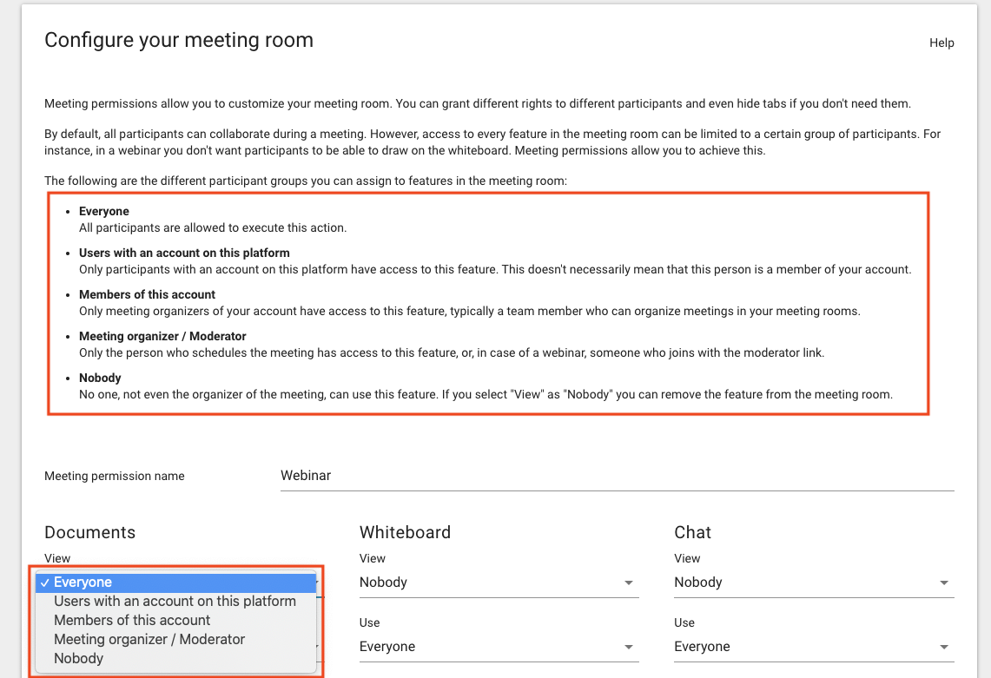Click the Meeting permission name field containing Webinar
The height and width of the screenshot is (678, 991).
coord(617,476)
